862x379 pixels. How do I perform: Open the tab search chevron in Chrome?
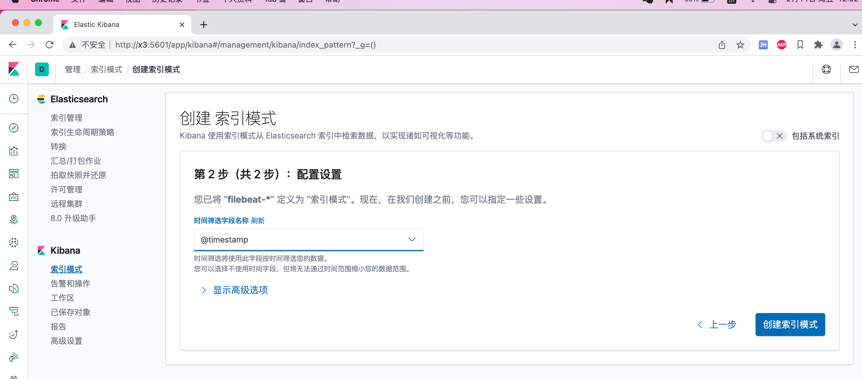coord(855,25)
